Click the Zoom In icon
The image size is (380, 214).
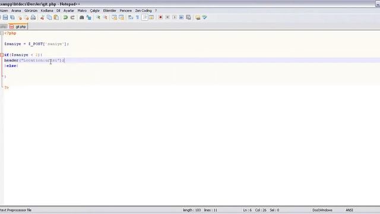(x=98, y=17)
